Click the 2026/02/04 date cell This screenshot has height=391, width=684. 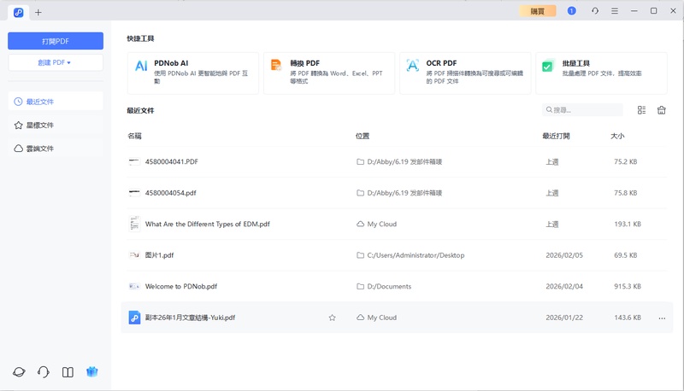click(x=564, y=287)
